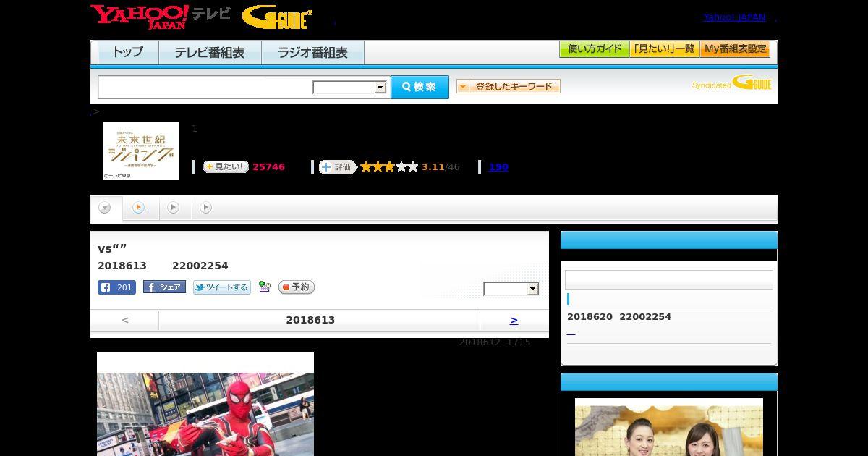868x456 pixels.
Task: Click the add-to-calendar icon
Action: (x=265, y=287)
